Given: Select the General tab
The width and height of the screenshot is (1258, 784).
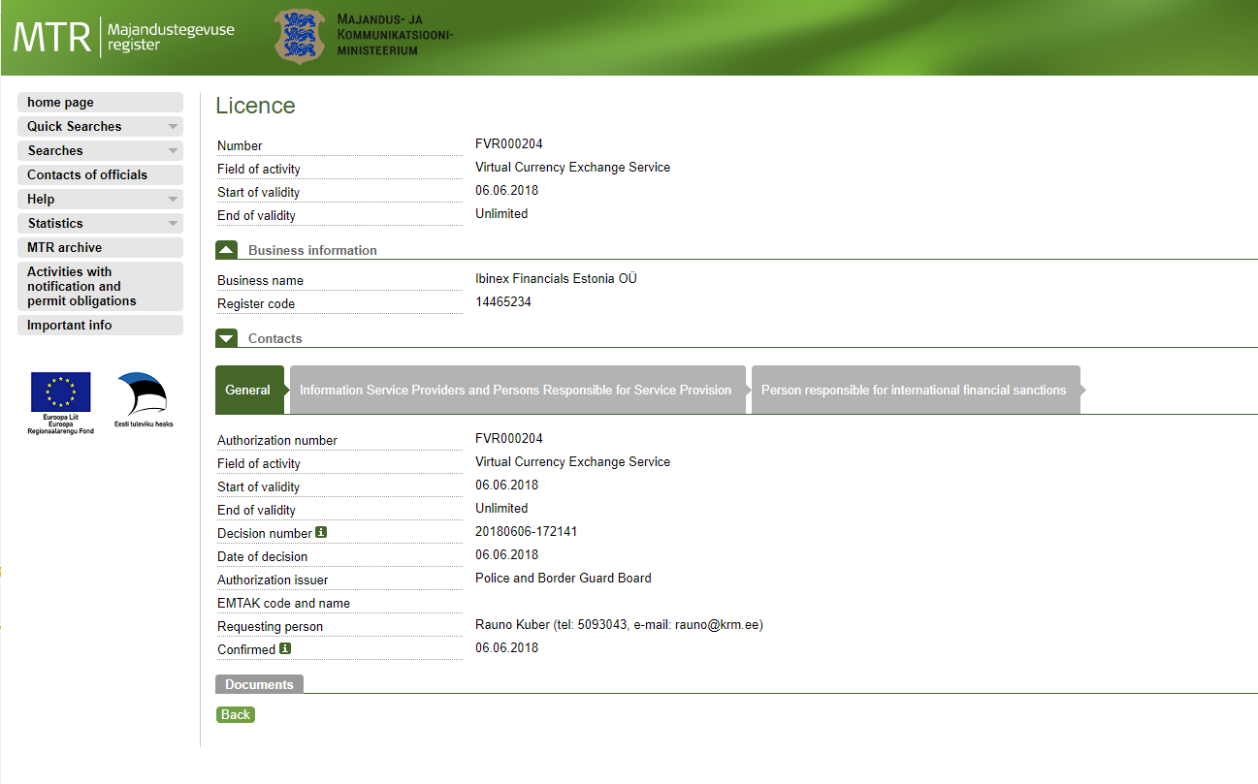Looking at the screenshot, I should 248,390.
